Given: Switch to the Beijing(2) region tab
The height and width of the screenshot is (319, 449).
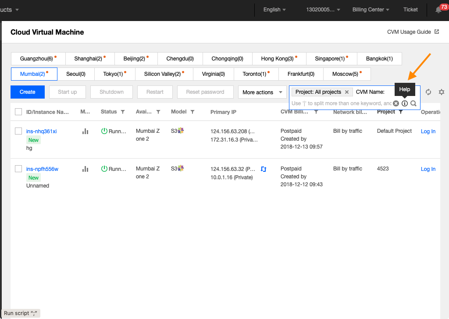Looking at the screenshot, I should pyautogui.click(x=136, y=59).
